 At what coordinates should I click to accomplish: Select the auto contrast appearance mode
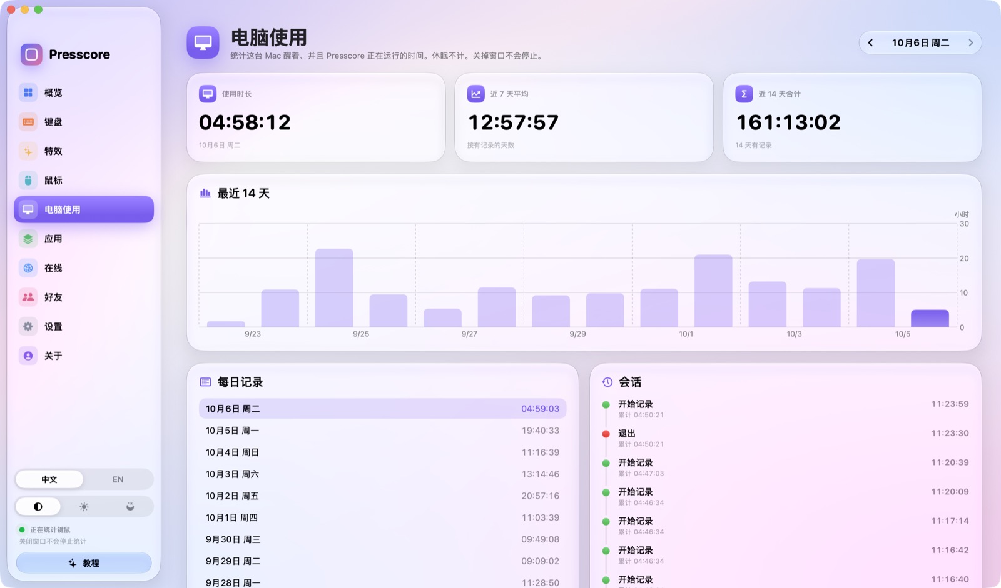pyautogui.click(x=38, y=507)
